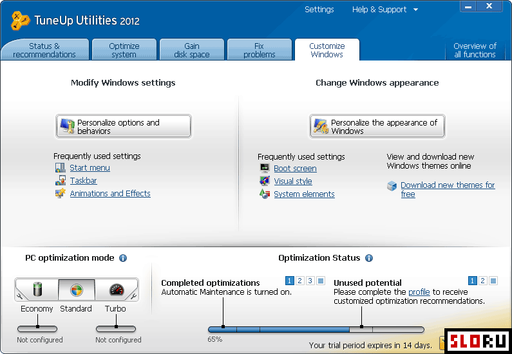512x354 pixels.
Task: Show list view of completed optimizations
Action: point(321,281)
